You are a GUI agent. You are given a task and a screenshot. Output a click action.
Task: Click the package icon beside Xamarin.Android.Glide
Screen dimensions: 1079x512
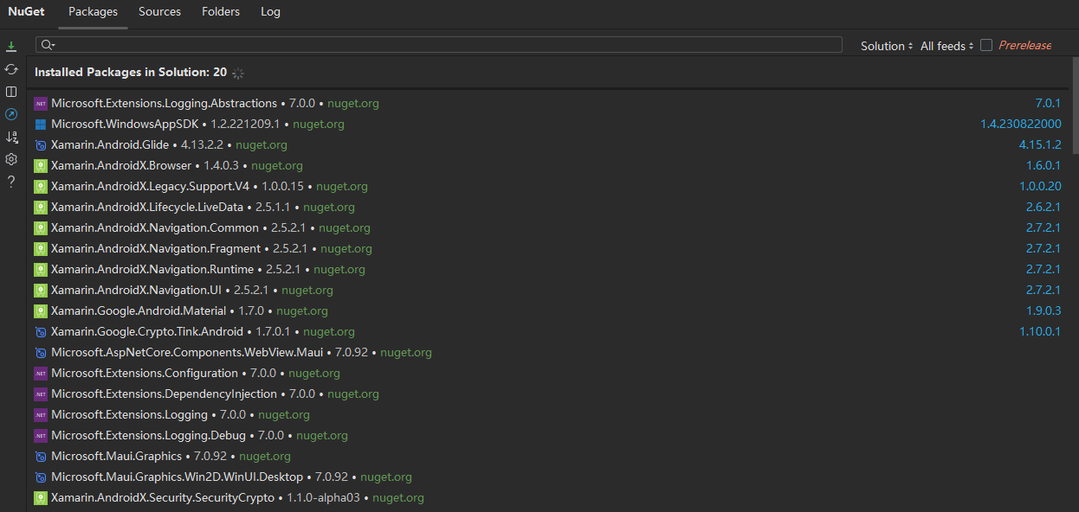40,144
